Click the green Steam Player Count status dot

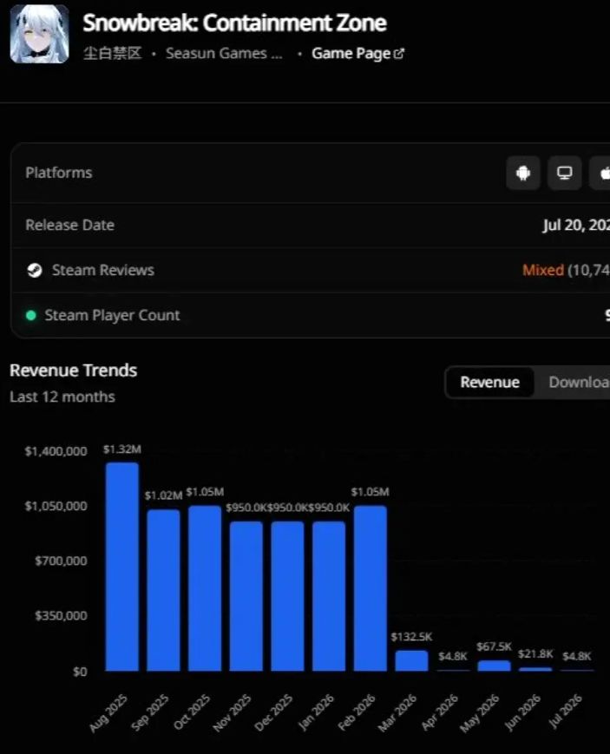(30, 316)
